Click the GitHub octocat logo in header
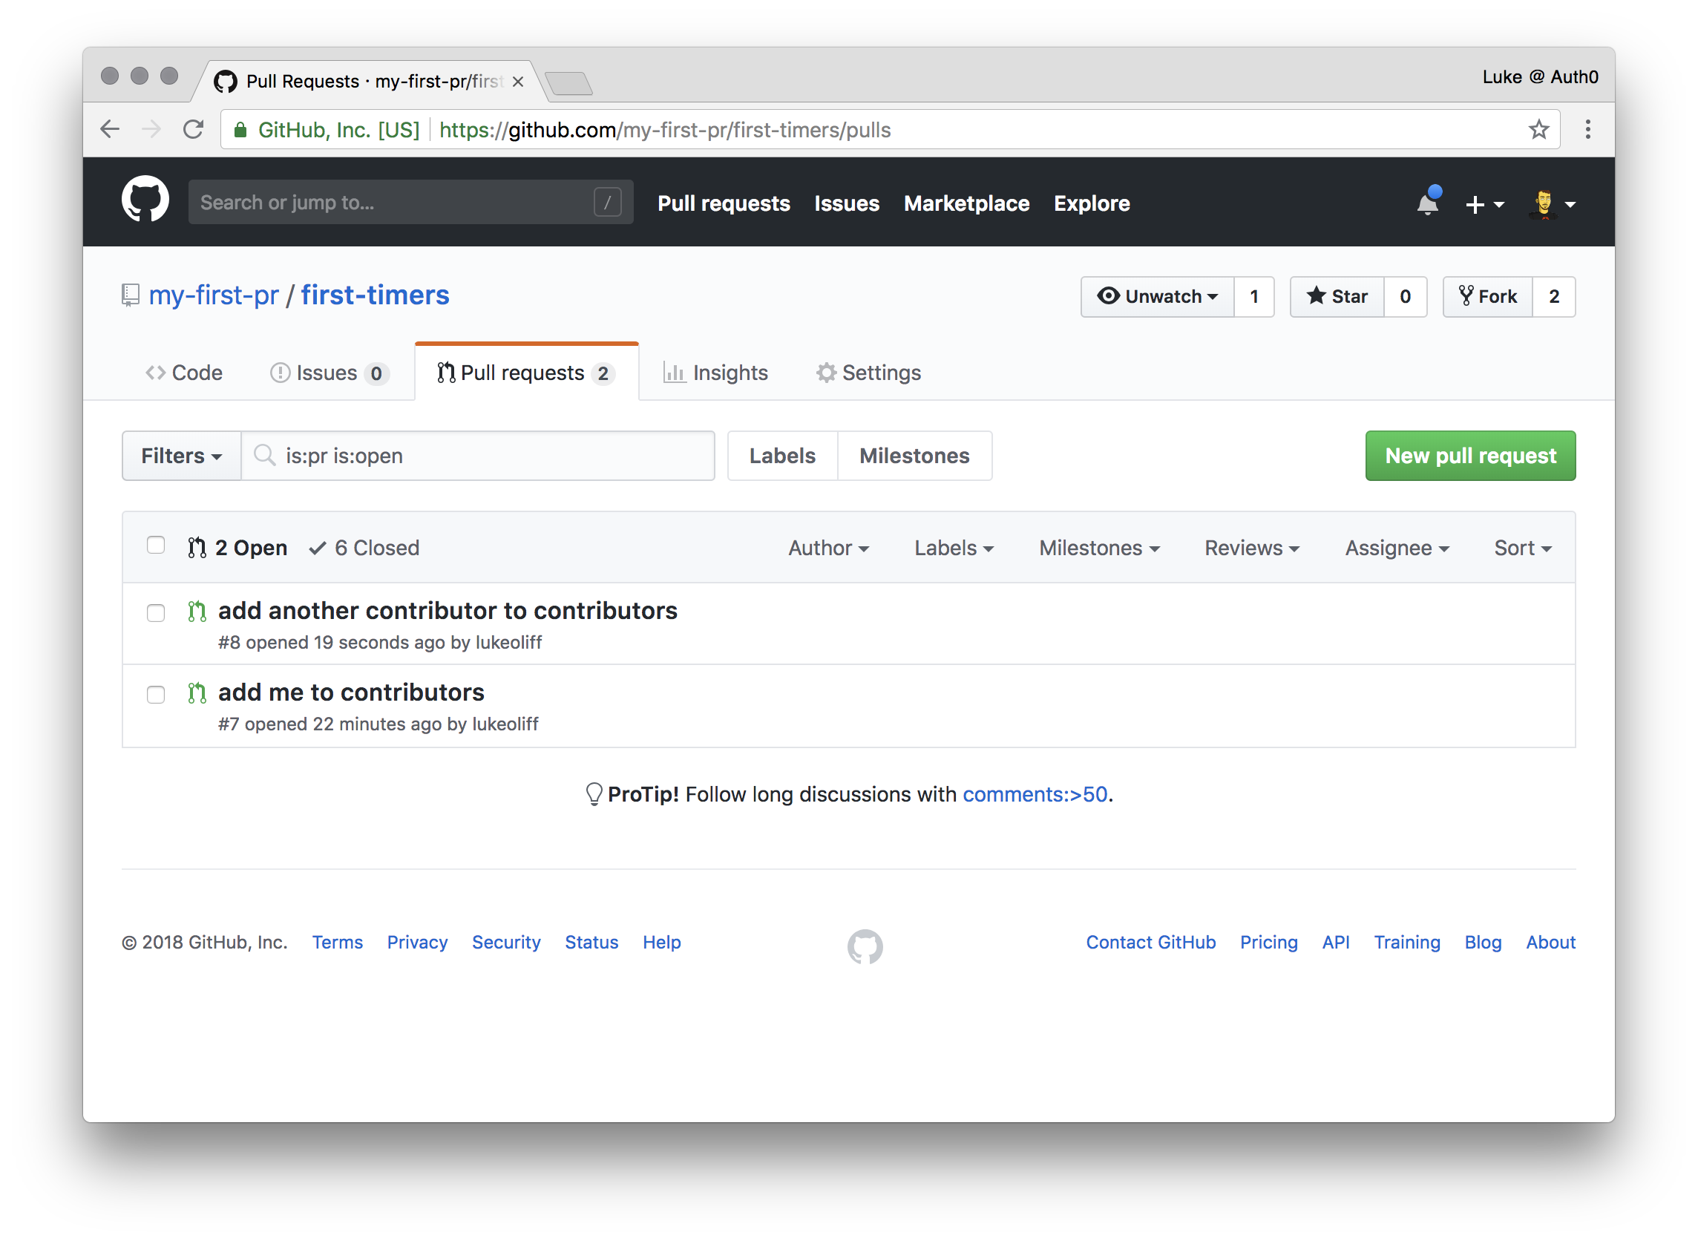The height and width of the screenshot is (1241, 1698). pos(145,200)
